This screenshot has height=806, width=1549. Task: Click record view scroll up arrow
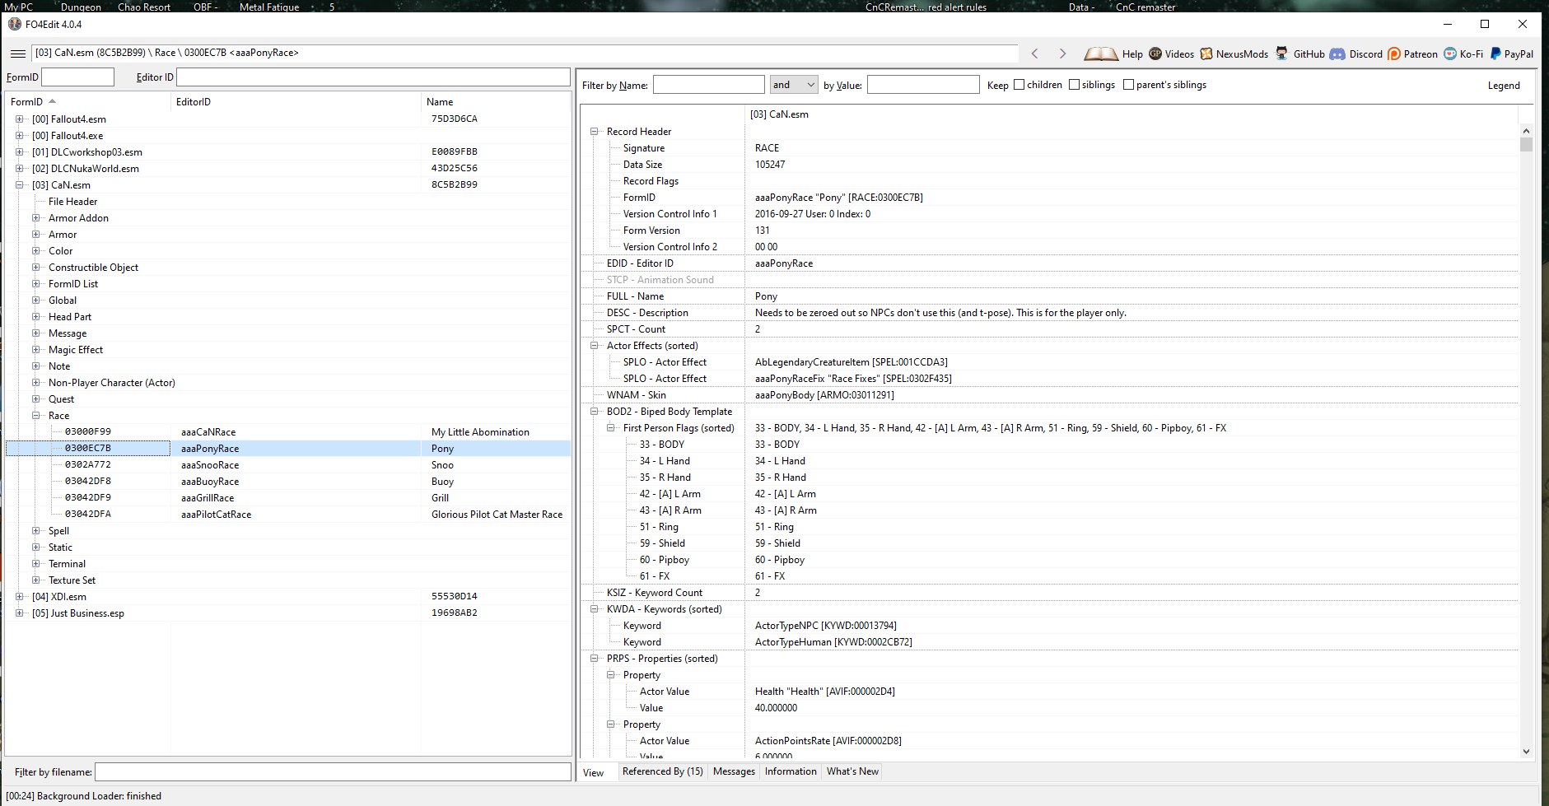click(x=1526, y=131)
